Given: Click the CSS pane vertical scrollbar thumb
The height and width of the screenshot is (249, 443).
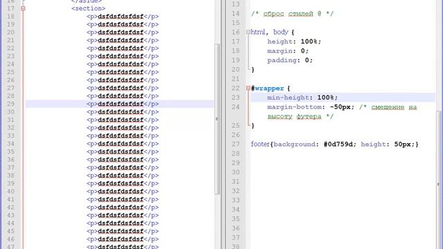Looking at the screenshot, I should tap(439, 181).
